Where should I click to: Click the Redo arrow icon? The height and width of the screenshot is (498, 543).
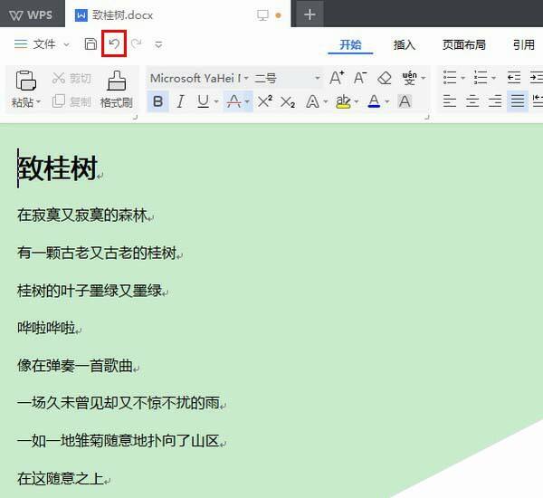[137, 43]
